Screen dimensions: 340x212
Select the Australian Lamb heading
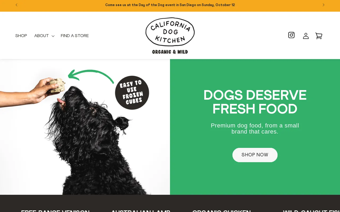tap(141, 211)
